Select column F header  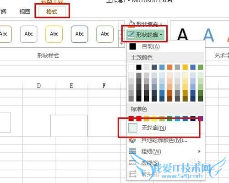click(x=104, y=86)
